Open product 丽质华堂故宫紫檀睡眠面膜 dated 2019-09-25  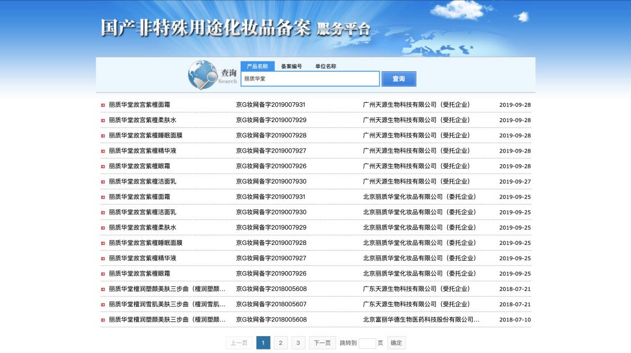145,243
